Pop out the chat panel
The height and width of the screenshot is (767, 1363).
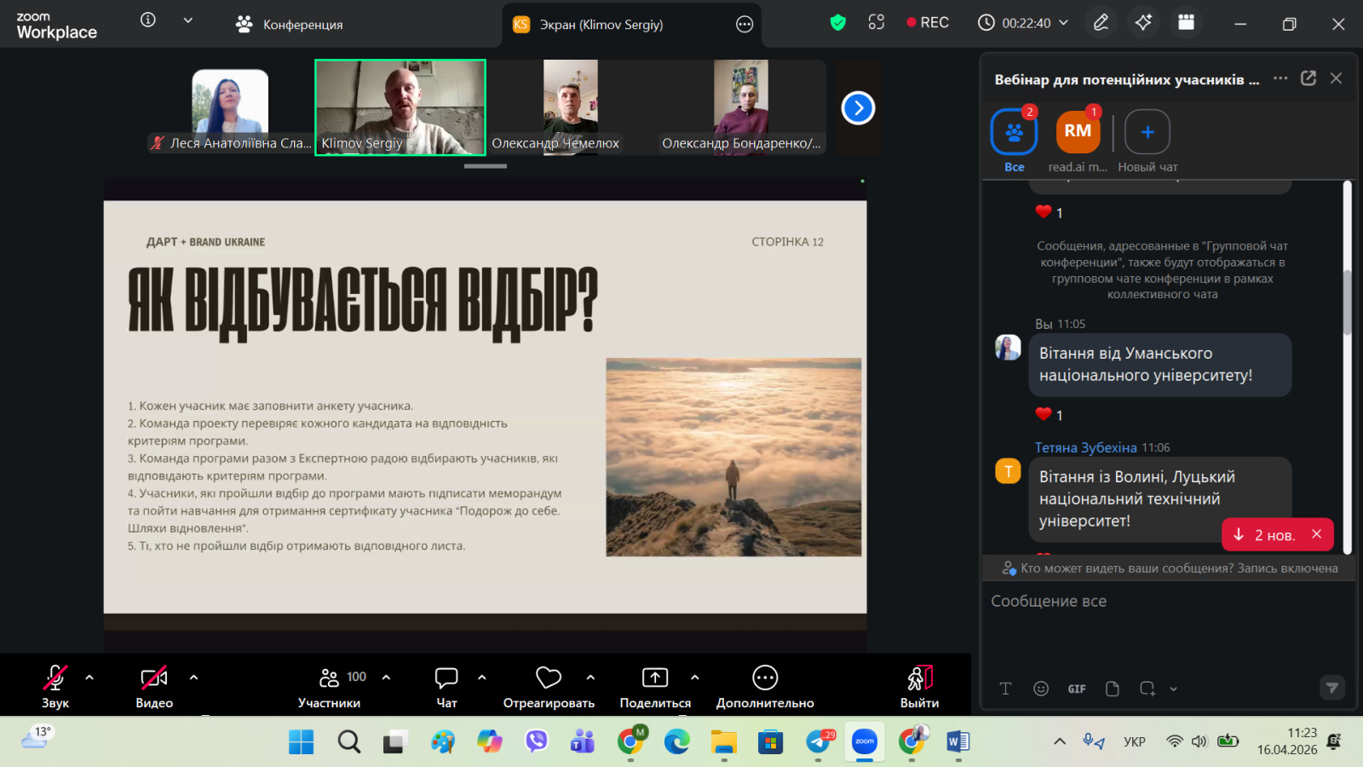(x=1308, y=78)
